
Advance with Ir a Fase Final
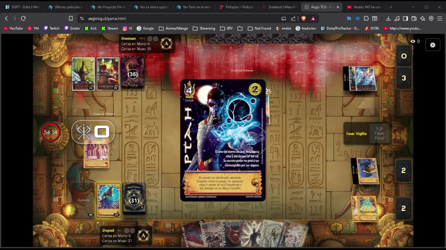point(379,133)
